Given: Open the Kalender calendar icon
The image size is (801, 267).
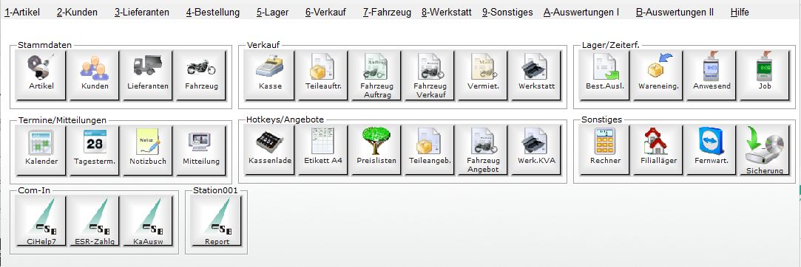Looking at the screenshot, I should tap(41, 150).
